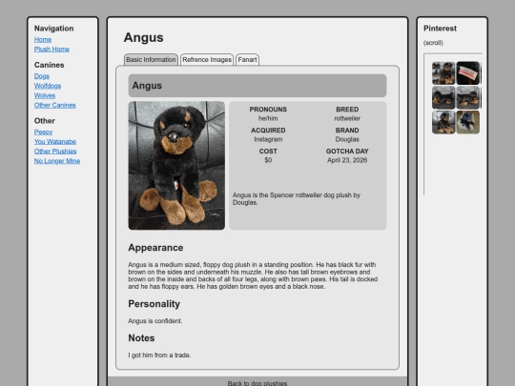Go to Plush Home page
The width and height of the screenshot is (515, 386).
click(x=51, y=50)
